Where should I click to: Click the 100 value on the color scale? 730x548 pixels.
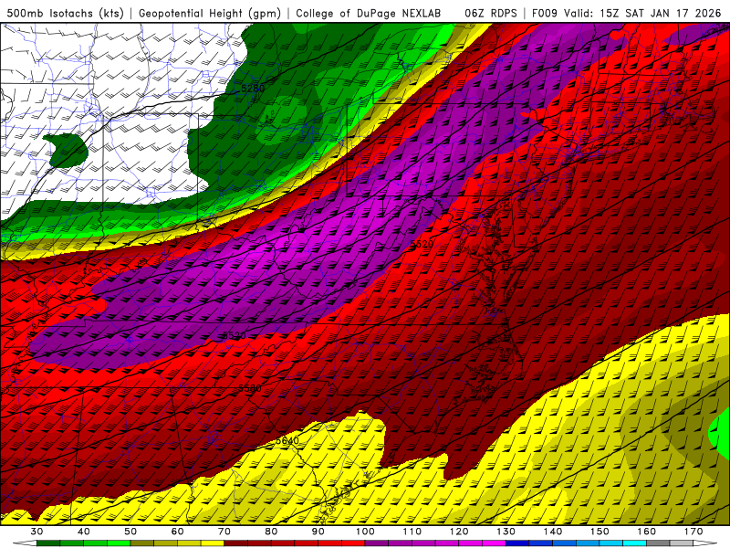365,532
